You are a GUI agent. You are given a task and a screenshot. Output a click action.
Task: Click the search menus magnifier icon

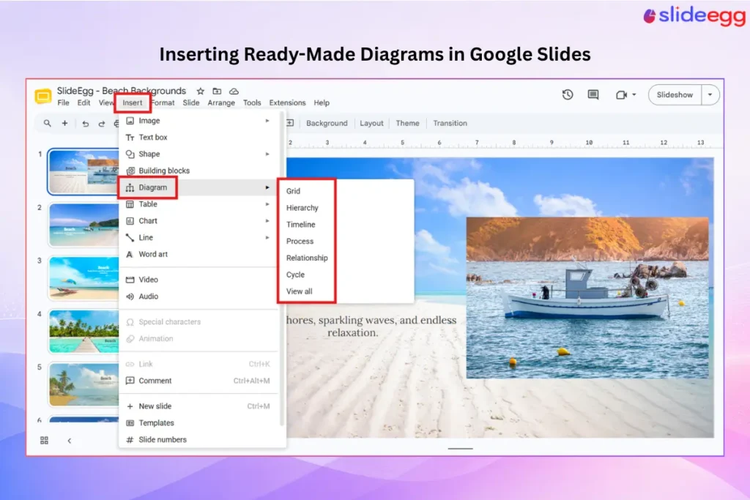[x=47, y=123]
